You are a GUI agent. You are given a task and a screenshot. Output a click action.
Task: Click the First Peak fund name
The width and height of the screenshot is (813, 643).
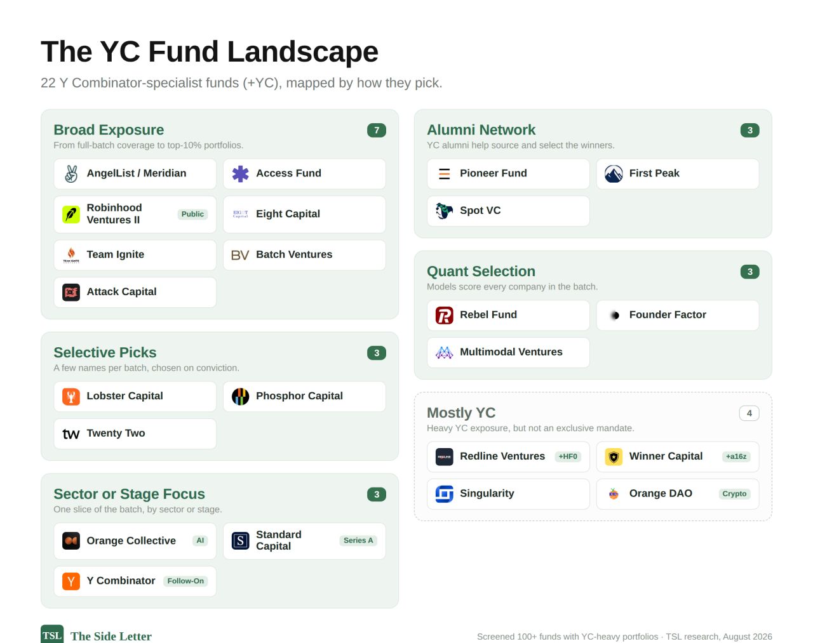[654, 173]
